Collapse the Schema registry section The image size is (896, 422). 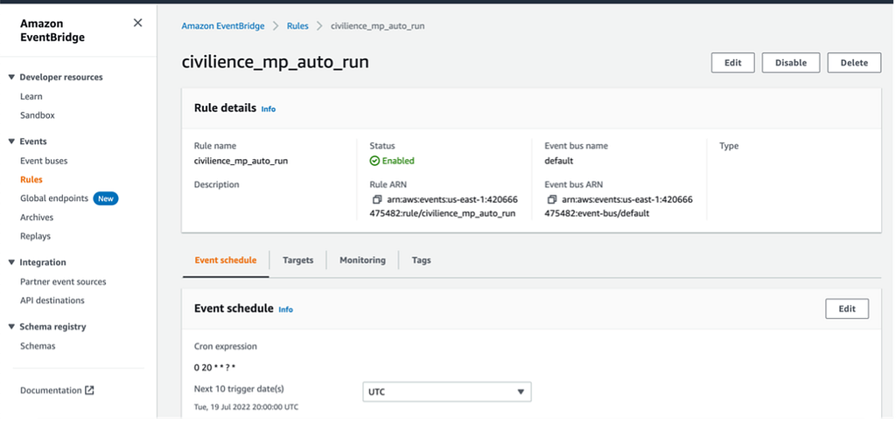tap(11, 328)
